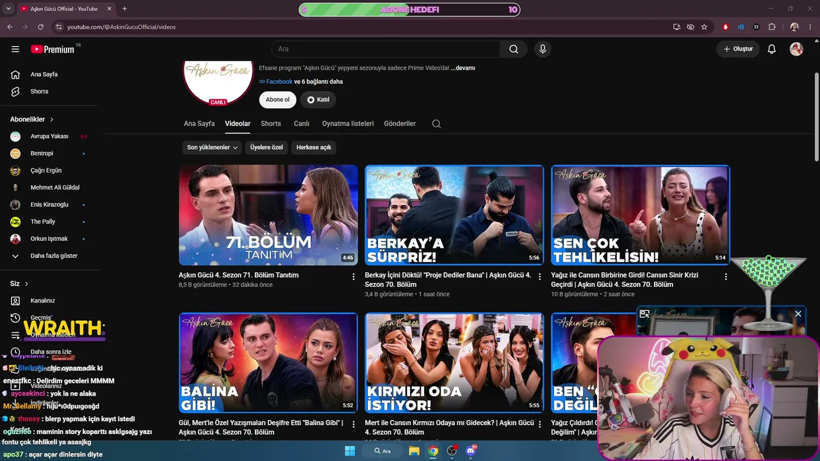Open the Windows taskbar Ara search box
The height and width of the screenshot is (461, 820).
[382, 451]
